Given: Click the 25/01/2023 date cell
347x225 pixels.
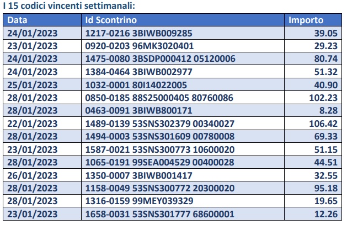Looking at the screenshot, I should (x=42, y=85).
